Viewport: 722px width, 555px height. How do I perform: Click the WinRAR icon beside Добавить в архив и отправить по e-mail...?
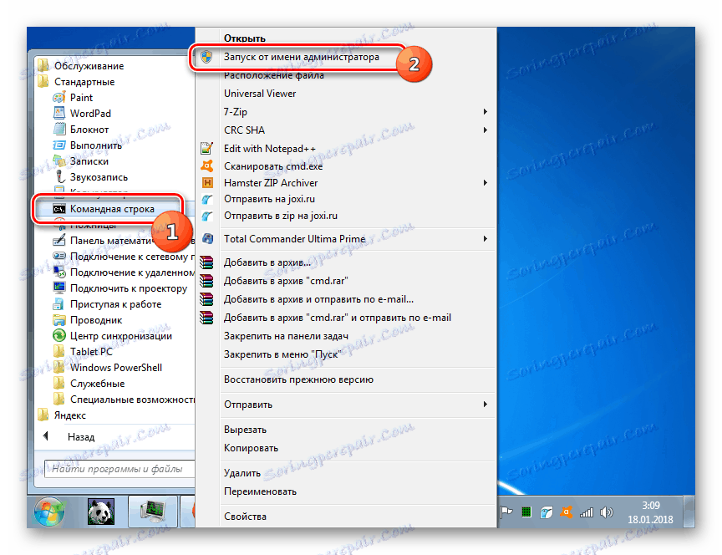(x=206, y=299)
